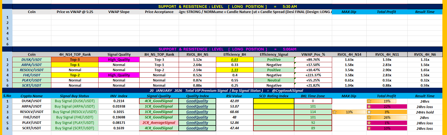Select the magenta High_Quality cell in the DUSK/USDT row

click(119, 60)
